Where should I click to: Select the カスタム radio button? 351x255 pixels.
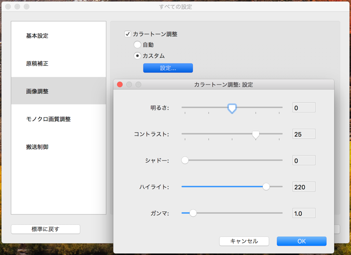[x=137, y=56]
